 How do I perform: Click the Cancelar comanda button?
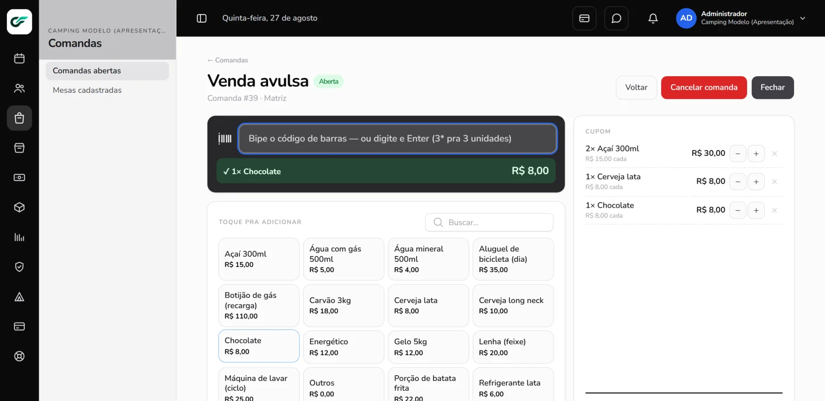tap(704, 88)
